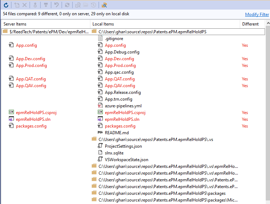Viewport: 270px width, 204px height.
Task: Select .gitignore in Local Items
Action: click(114, 39)
